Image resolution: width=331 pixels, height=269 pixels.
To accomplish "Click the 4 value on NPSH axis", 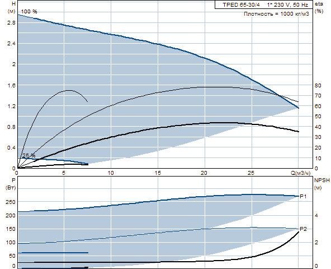I will pyautogui.click(x=316, y=215).
